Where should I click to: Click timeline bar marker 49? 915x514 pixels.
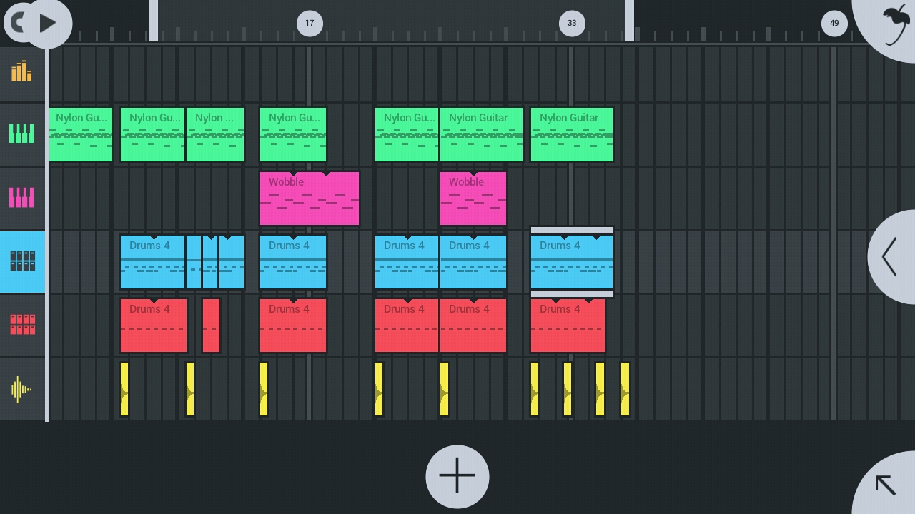click(834, 23)
